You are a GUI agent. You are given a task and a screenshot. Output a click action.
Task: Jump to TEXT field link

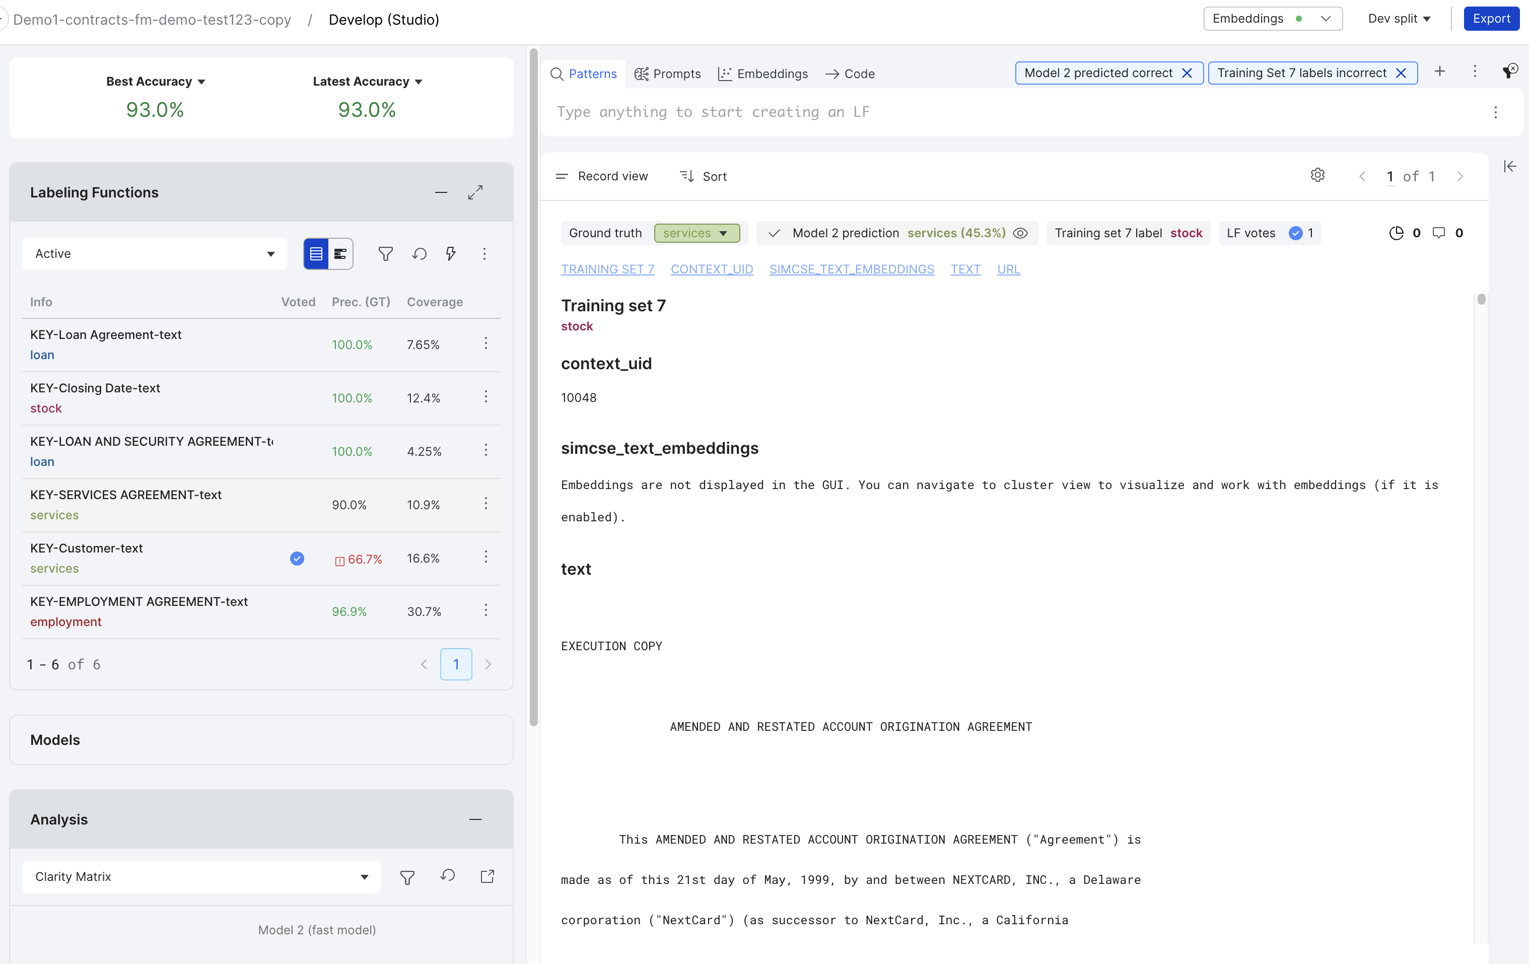965,269
